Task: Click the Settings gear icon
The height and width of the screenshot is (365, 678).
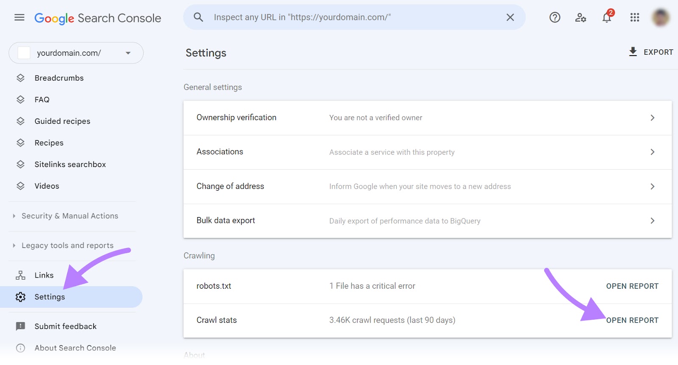Action: 20,297
